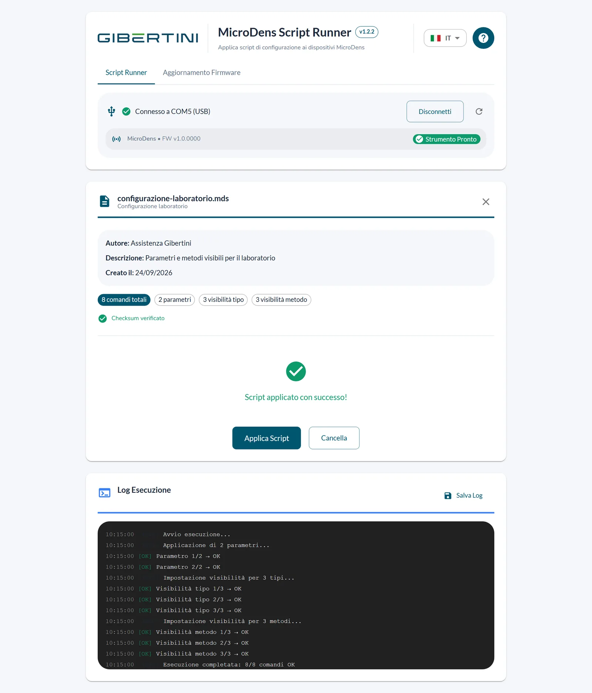Screen dimensions: 592x693
Task: Click the Checksum verificato check icon
Action: [x=102, y=319]
